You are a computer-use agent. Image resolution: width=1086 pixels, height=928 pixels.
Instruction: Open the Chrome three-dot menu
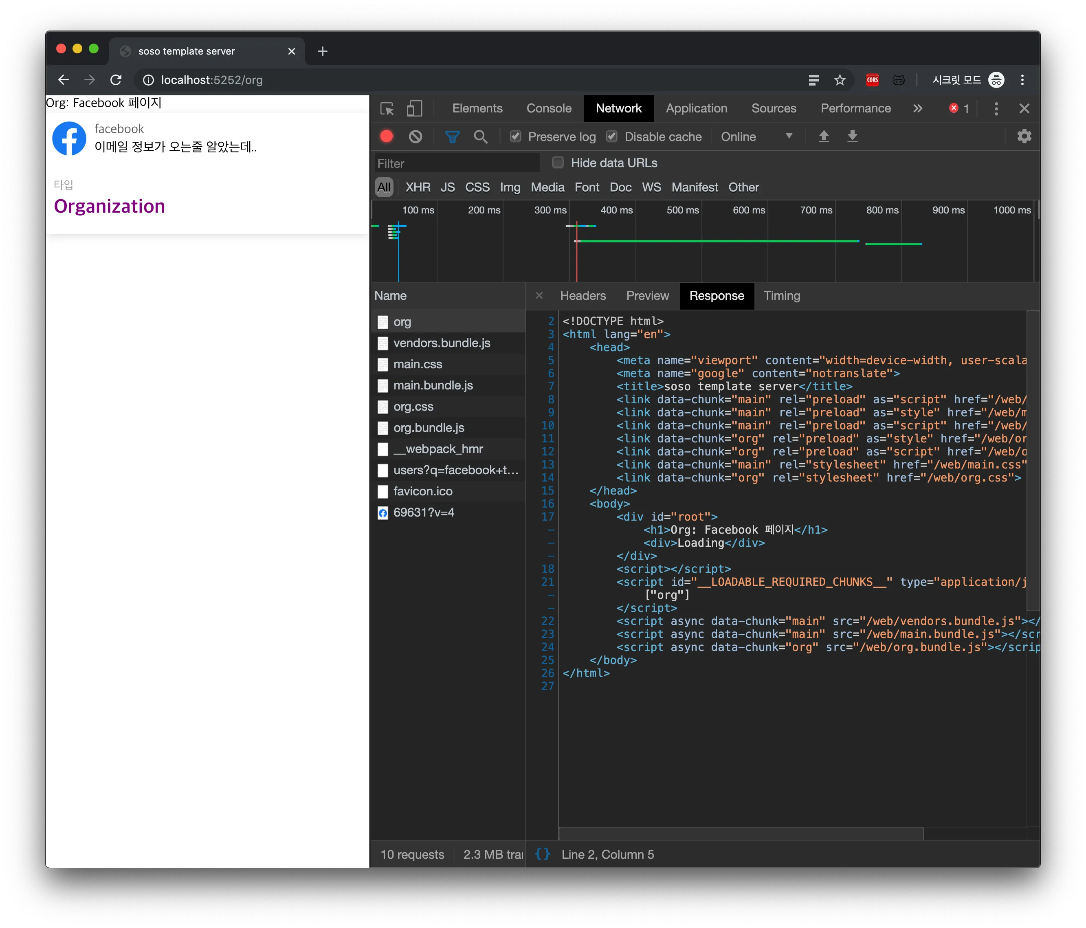(x=1022, y=80)
